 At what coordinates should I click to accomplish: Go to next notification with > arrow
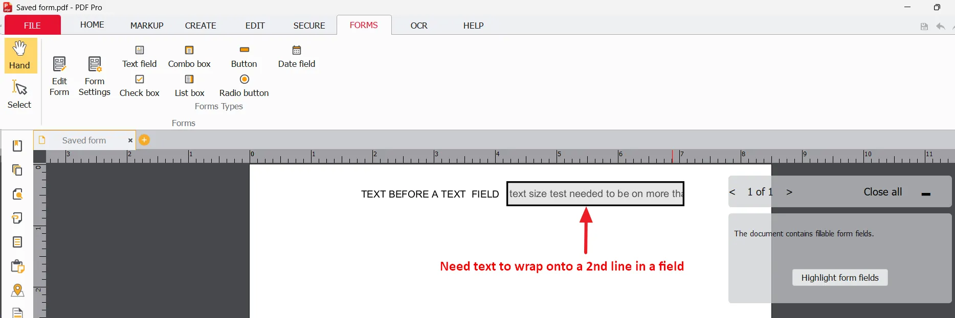[789, 192]
